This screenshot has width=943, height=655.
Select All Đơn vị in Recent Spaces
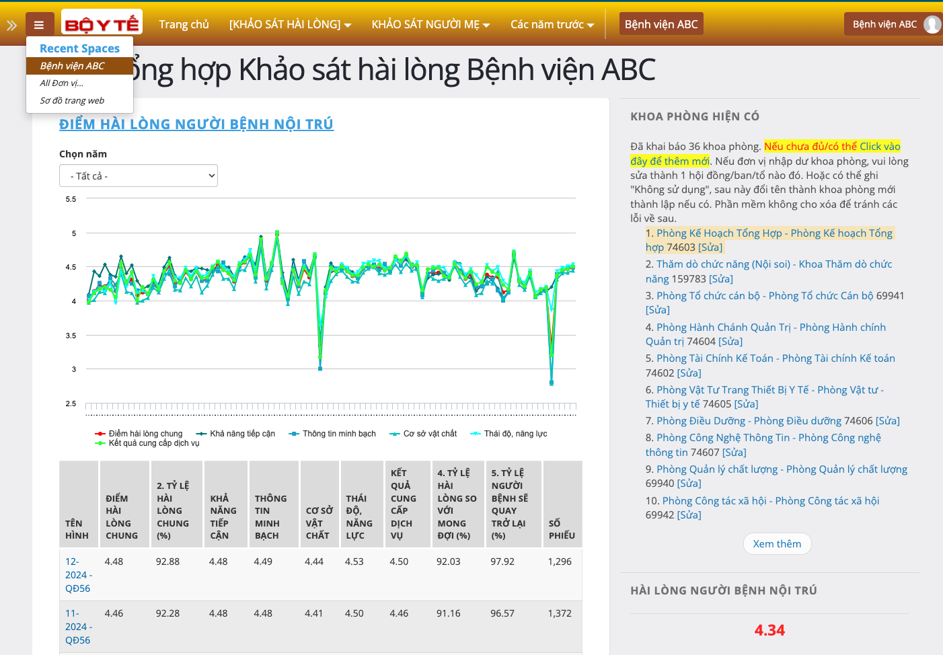(61, 83)
